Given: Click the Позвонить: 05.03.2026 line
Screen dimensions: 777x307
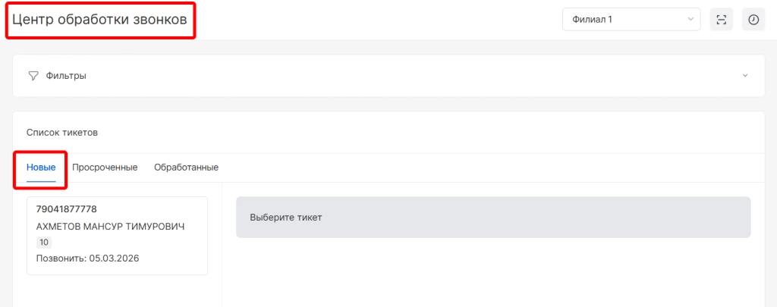Looking at the screenshot, I should coord(87,258).
